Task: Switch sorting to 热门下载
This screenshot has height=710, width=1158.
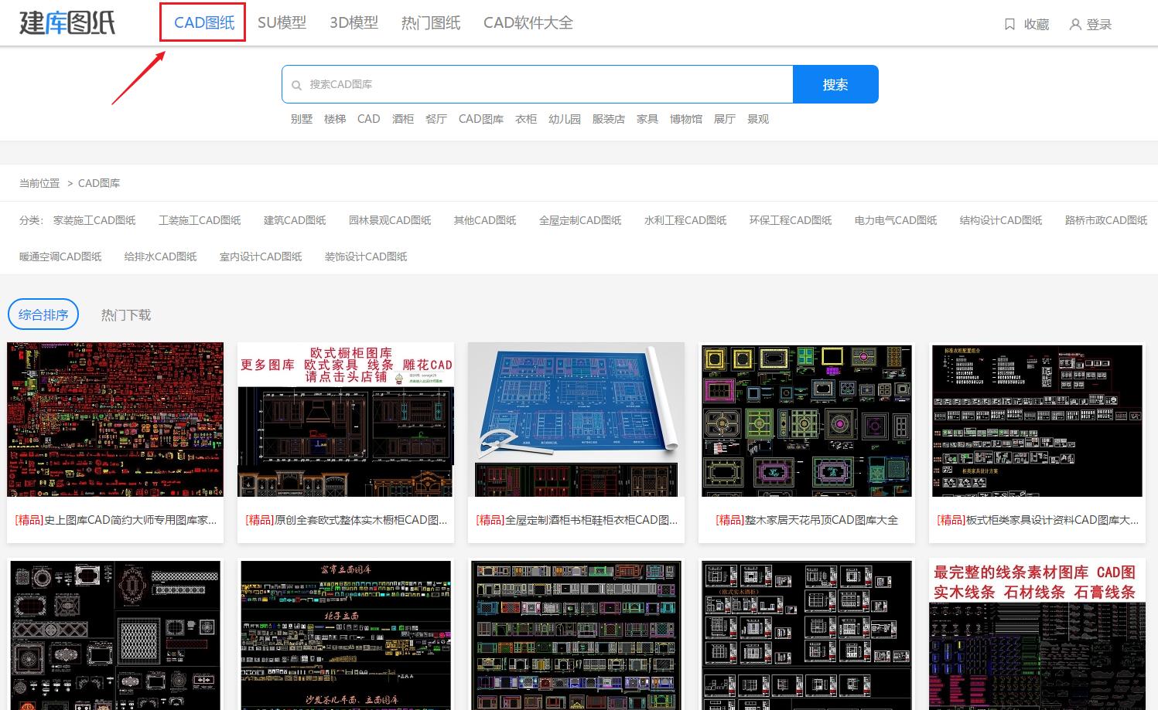Action: coord(125,314)
